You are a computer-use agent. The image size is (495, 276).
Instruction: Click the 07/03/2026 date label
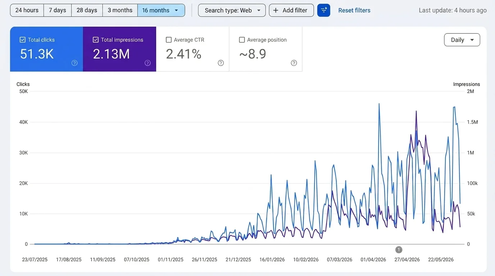(340, 259)
